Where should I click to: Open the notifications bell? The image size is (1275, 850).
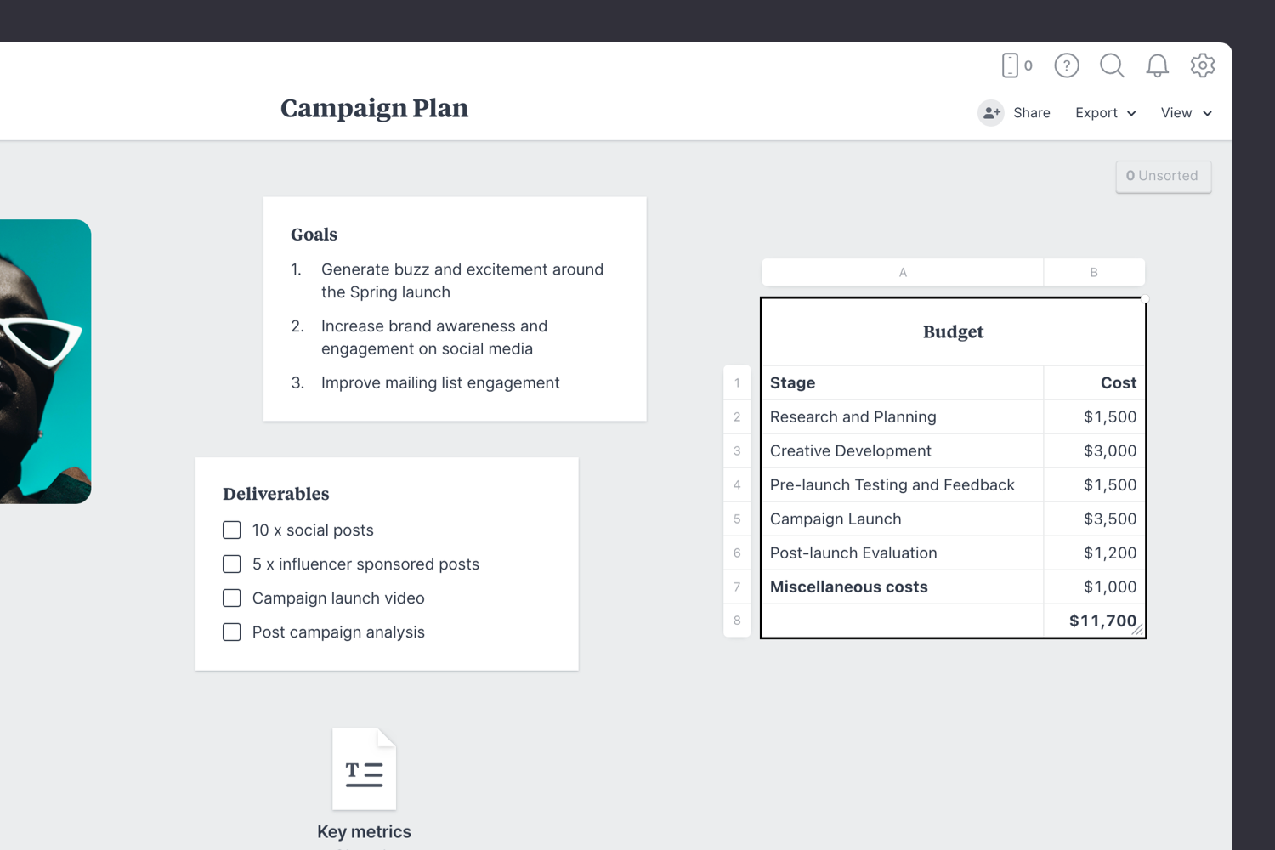[1157, 65]
